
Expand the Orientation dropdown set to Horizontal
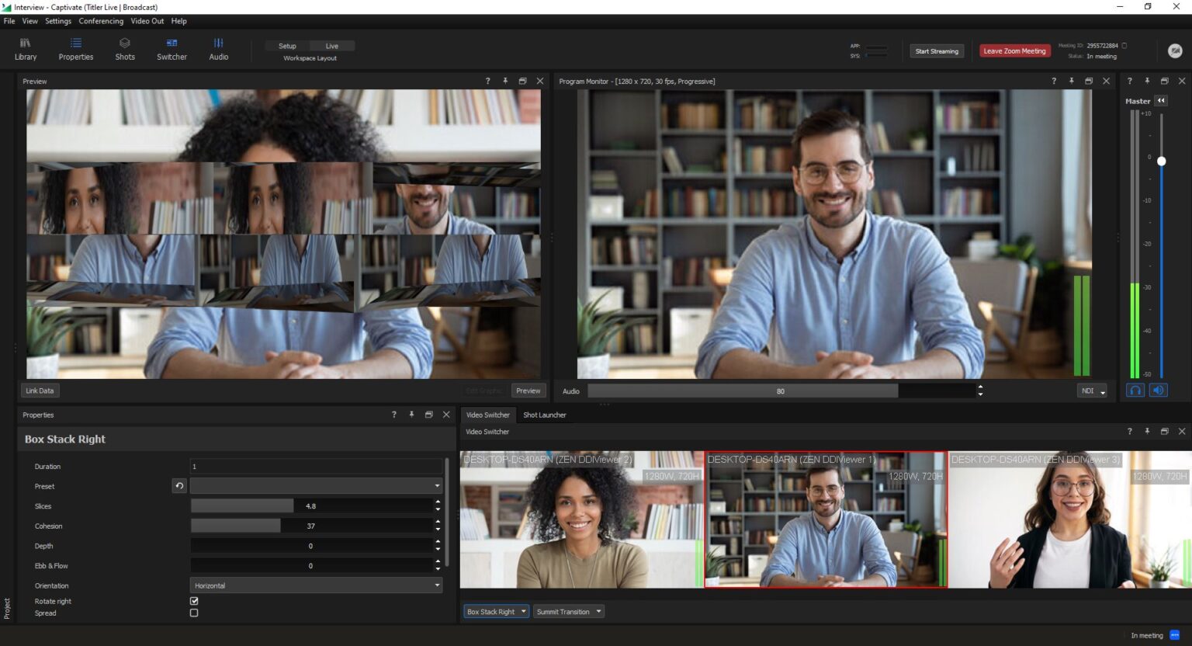[x=316, y=585]
